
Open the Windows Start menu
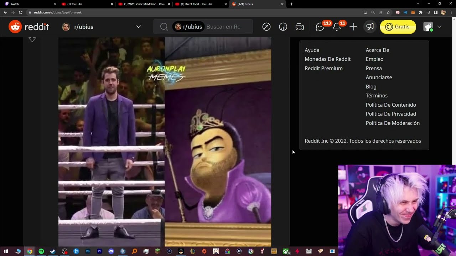pyautogui.click(x=6, y=251)
